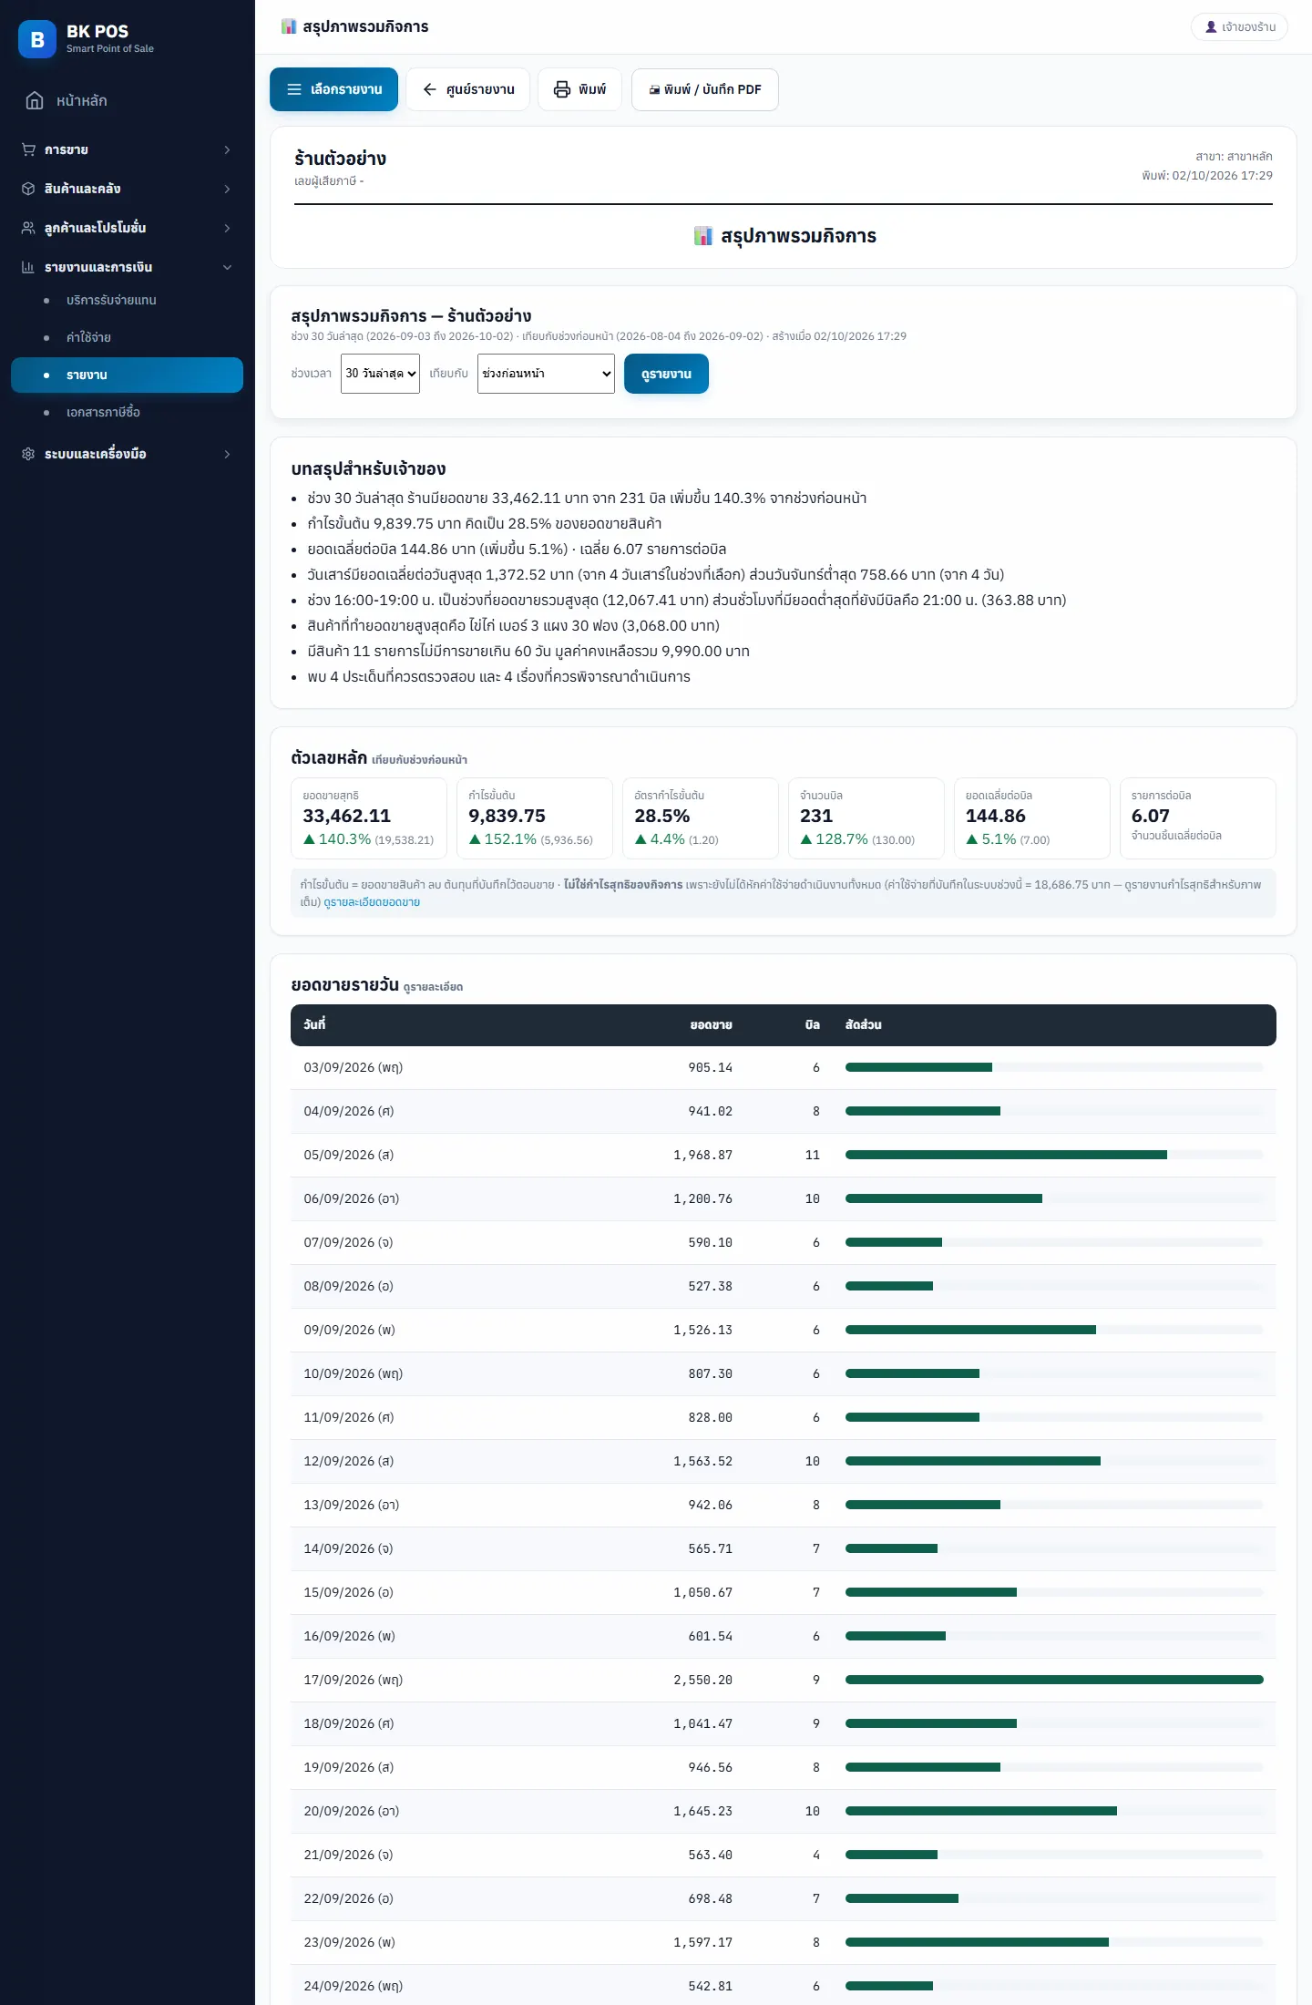
Task: Select the รายงาน submenu item
Action: click(x=127, y=375)
